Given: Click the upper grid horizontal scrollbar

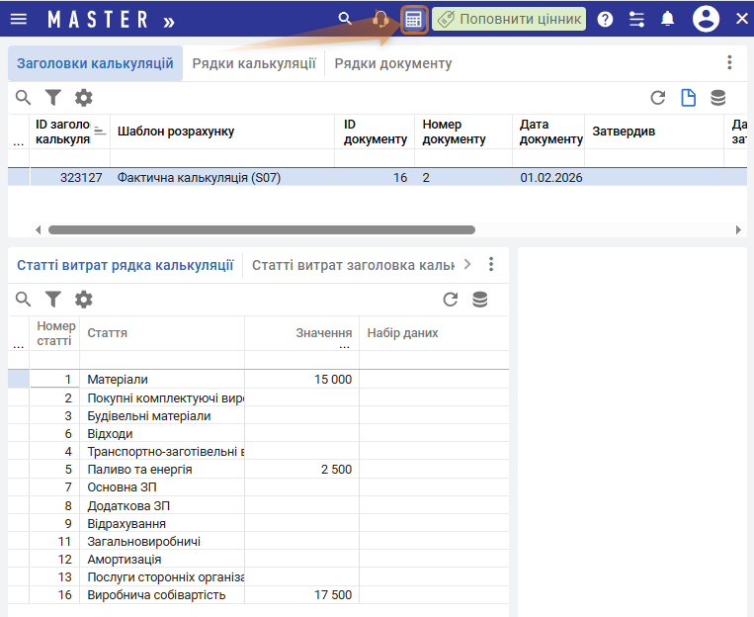Looking at the screenshot, I should tap(262, 229).
